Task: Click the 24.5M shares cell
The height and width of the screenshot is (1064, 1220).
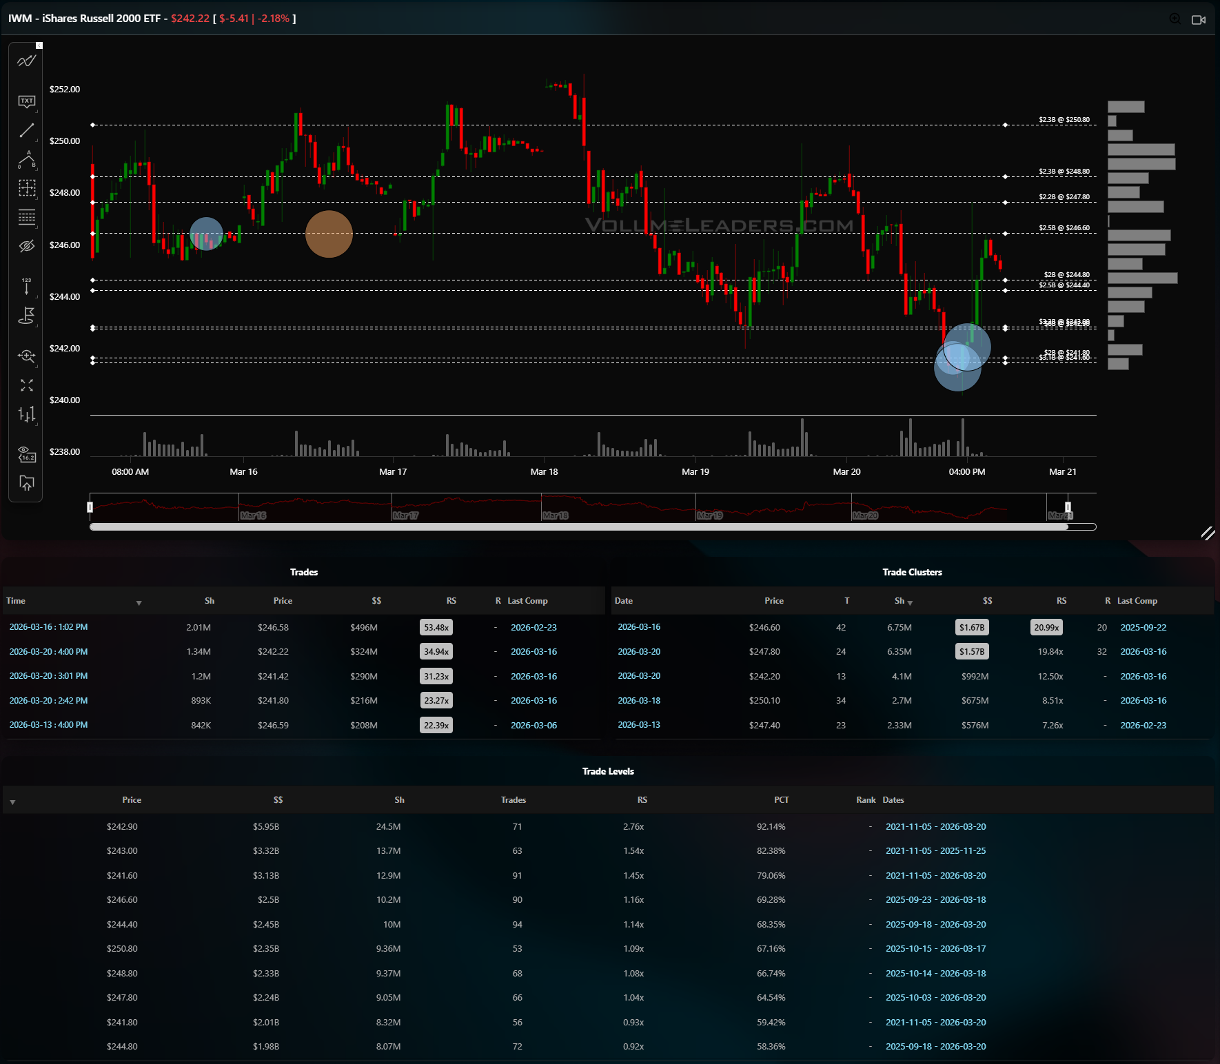Action: (388, 827)
